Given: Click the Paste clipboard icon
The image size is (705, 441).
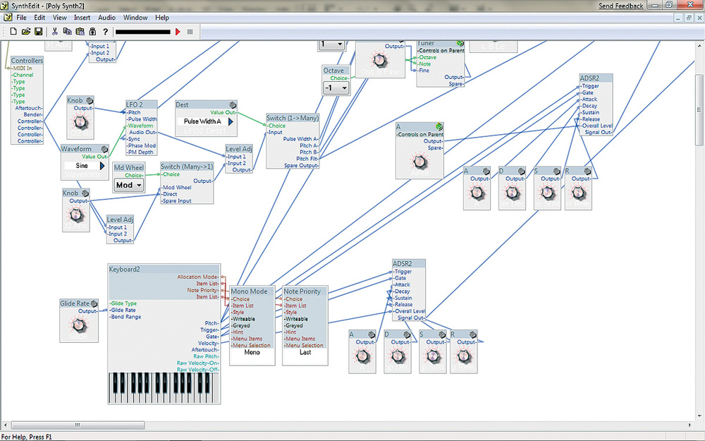Looking at the screenshot, I should (x=80, y=32).
